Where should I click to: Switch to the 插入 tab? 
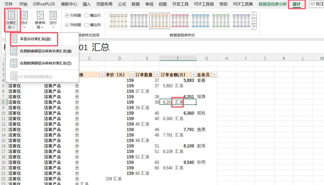tap(87, 4)
